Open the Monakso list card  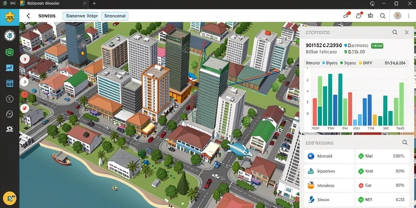[x=329, y=185]
